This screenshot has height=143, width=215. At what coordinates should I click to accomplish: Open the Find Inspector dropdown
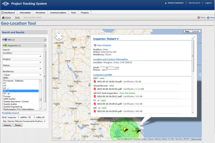(14, 117)
